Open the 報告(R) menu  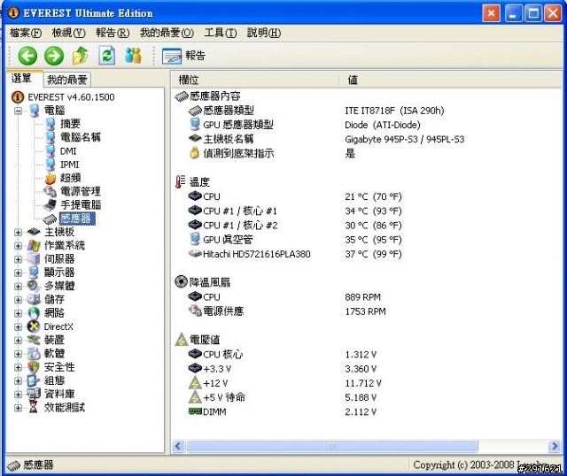tap(113, 33)
